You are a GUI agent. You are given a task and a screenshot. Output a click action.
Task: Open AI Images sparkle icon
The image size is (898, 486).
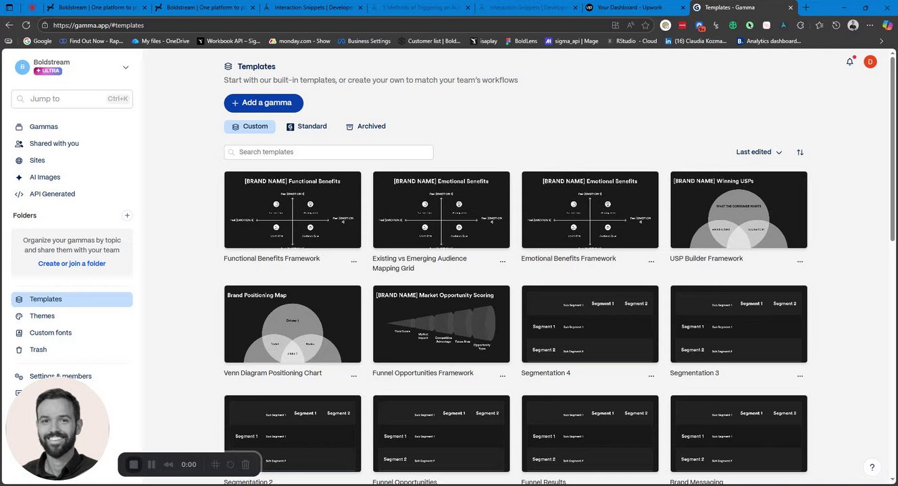(19, 178)
